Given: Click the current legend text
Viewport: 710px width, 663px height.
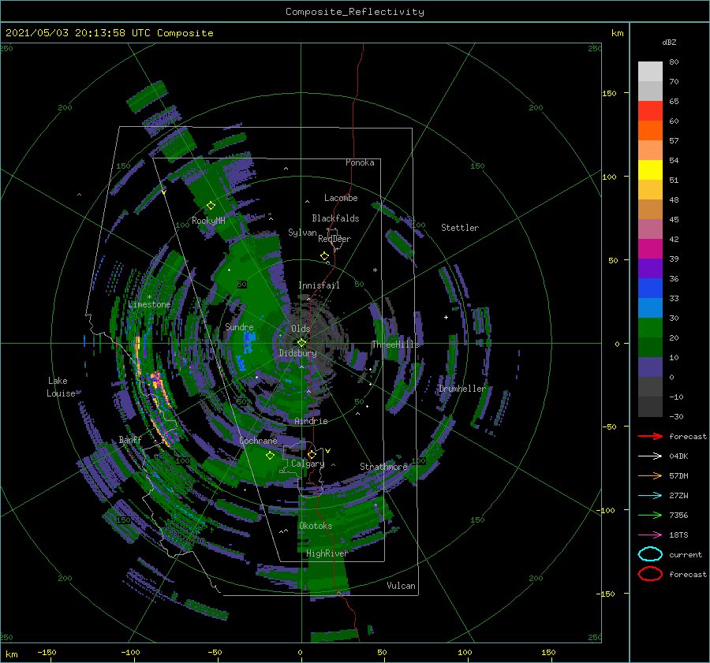Looking at the screenshot, I should (686, 554).
